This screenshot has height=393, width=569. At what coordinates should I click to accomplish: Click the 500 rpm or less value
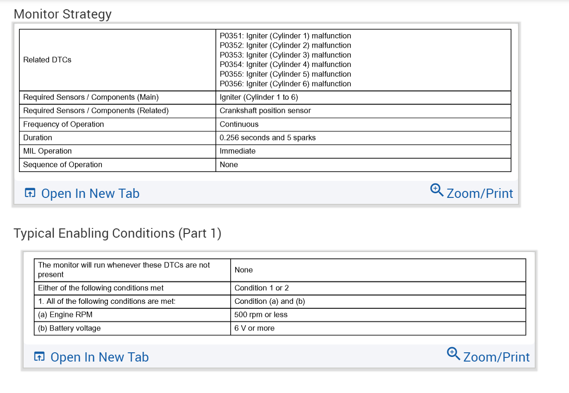261,314
